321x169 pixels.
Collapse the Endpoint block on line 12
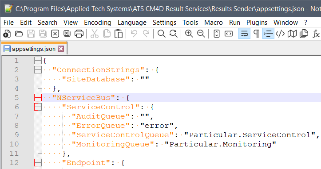tap(38, 163)
